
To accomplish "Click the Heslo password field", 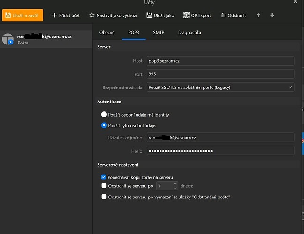I will tap(220, 151).
